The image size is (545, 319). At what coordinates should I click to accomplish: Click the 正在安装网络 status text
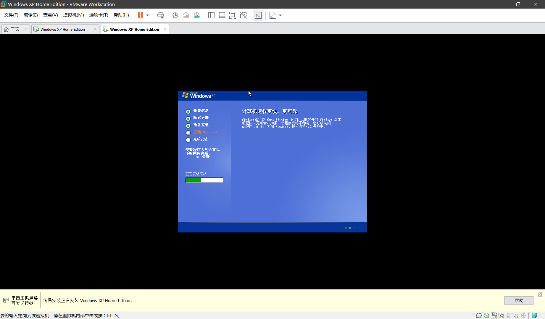[x=196, y=174]
